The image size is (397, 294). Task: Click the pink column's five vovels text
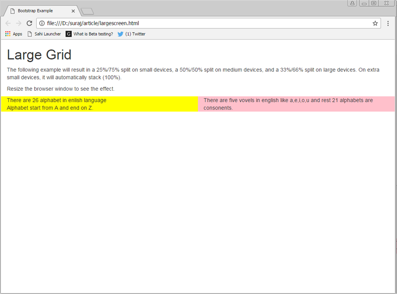(288, 104)
